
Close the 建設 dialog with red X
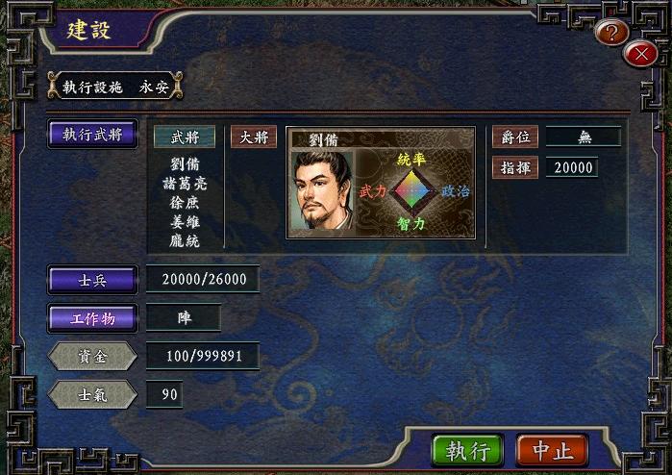point(641,54)
